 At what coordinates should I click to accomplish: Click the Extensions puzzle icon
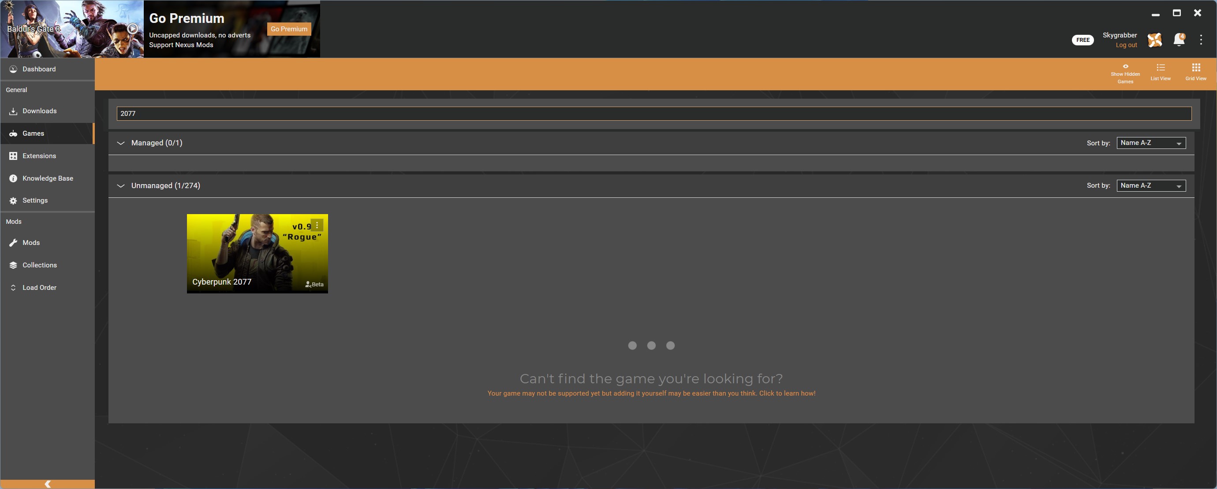tap(13, 156)
